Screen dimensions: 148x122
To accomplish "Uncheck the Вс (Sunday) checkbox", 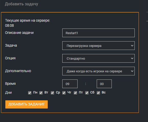I will [x=98, y=93].
